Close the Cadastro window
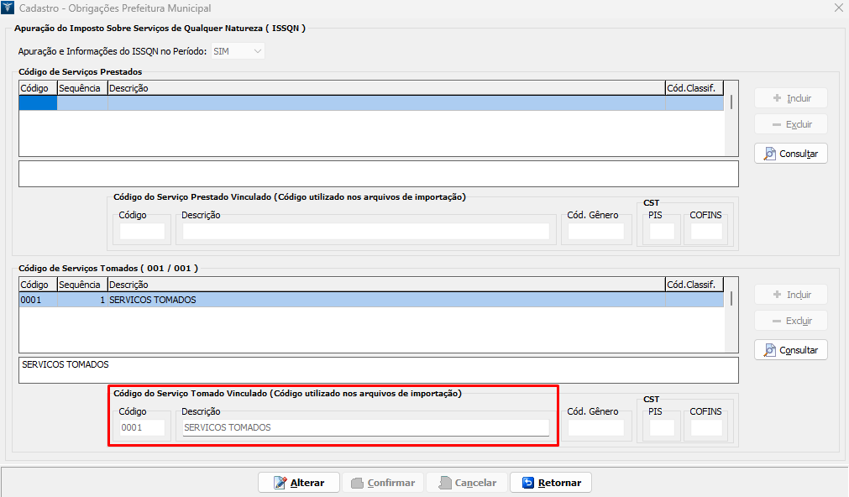849x497 pixels. tap(837, 8)
